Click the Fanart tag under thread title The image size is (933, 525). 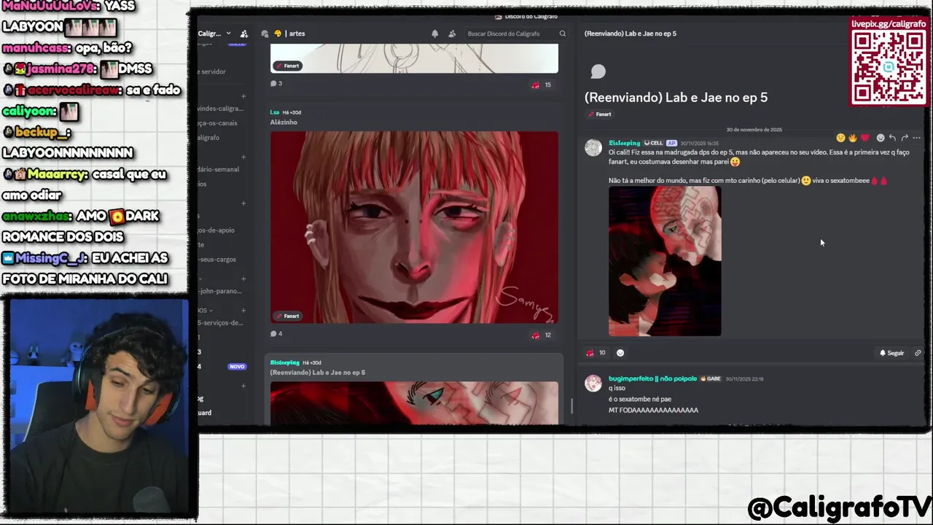point(601,114)
